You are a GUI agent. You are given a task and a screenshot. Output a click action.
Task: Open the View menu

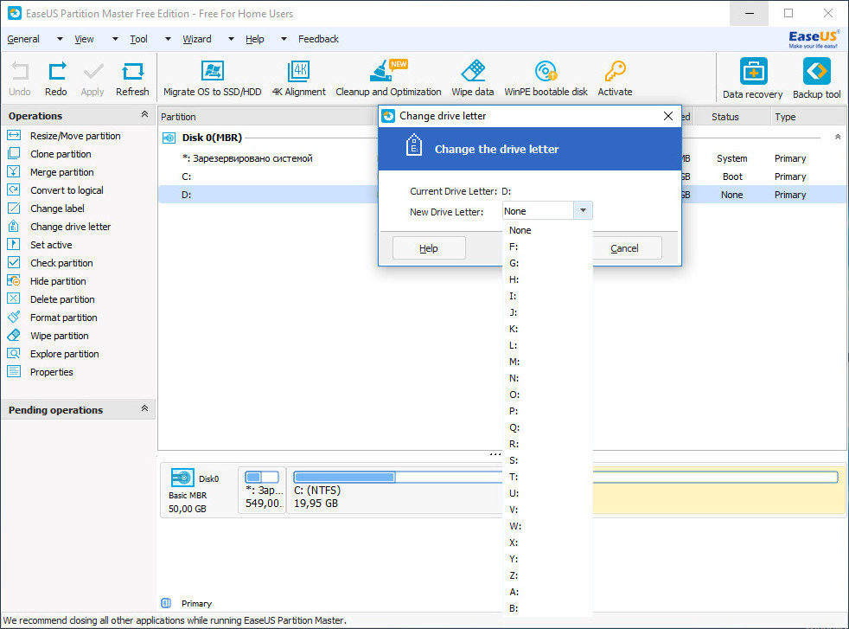click(84, 39)
